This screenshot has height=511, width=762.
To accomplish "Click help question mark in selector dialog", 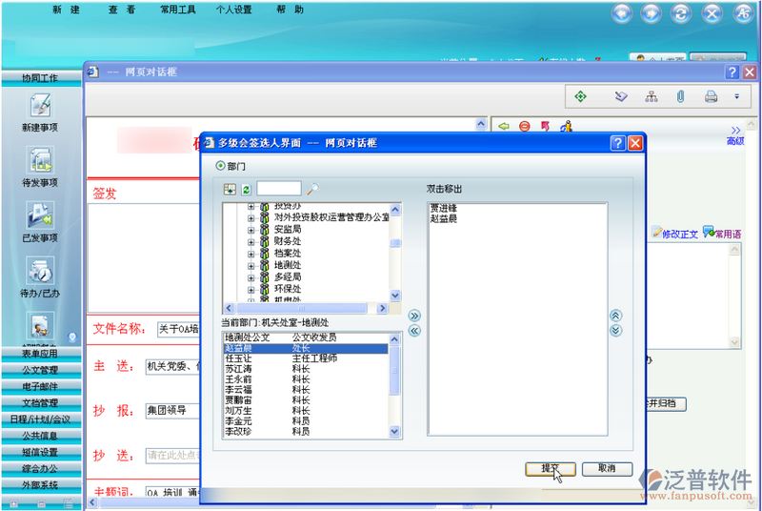I will point(617,143).
